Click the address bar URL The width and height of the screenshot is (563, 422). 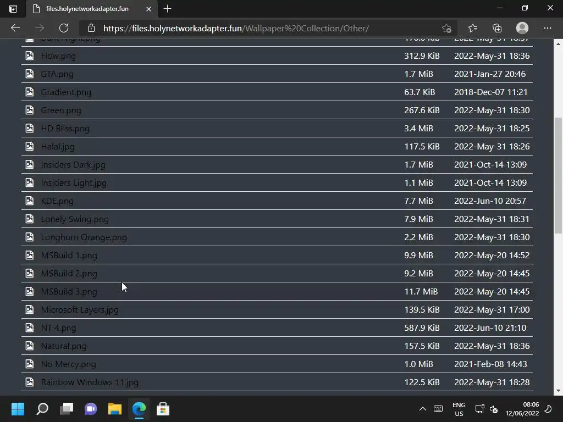pos(236,29)
